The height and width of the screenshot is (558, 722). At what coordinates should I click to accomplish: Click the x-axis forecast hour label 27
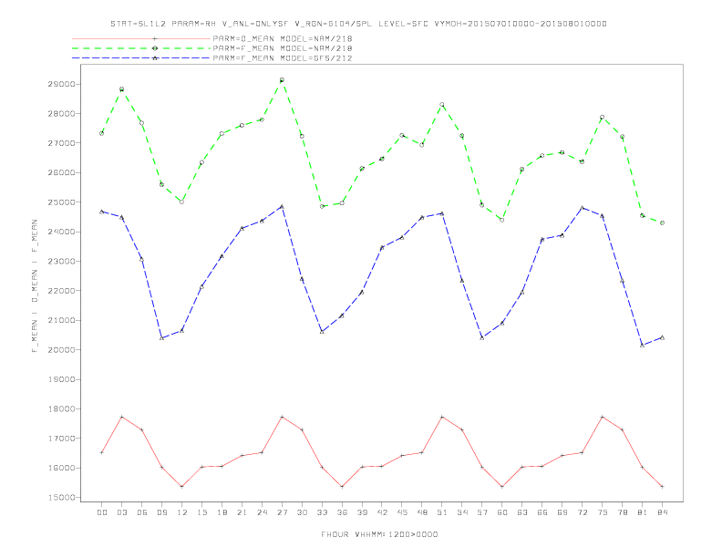coord(282,512)
